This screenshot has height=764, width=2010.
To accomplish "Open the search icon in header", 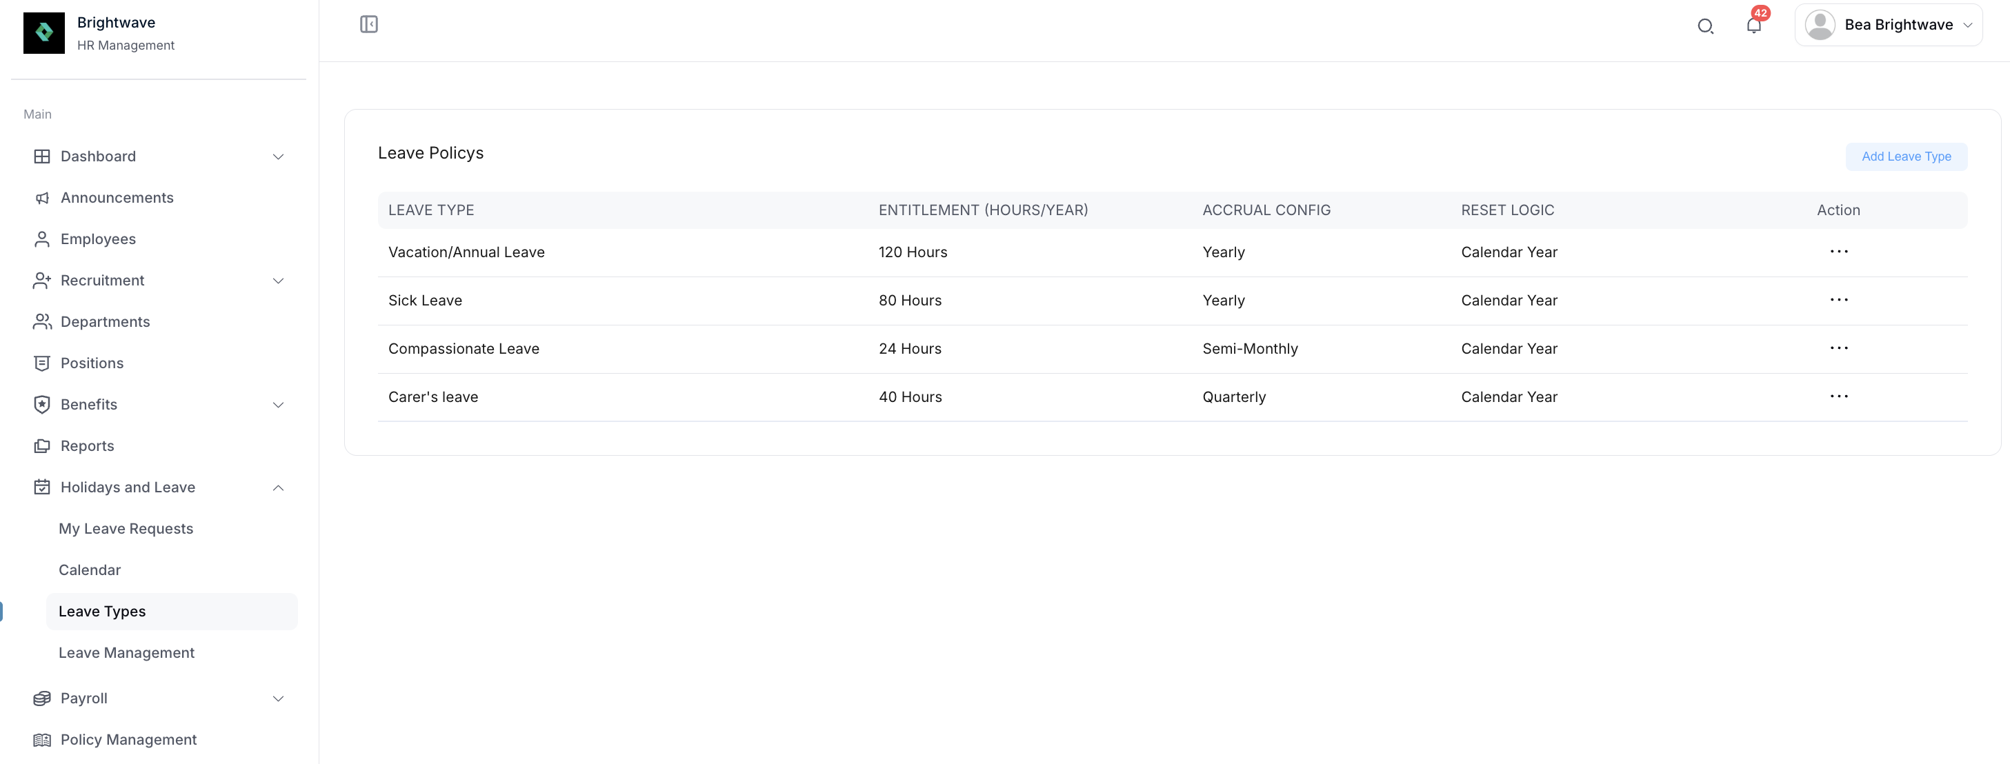I will tap(1705, 26).
